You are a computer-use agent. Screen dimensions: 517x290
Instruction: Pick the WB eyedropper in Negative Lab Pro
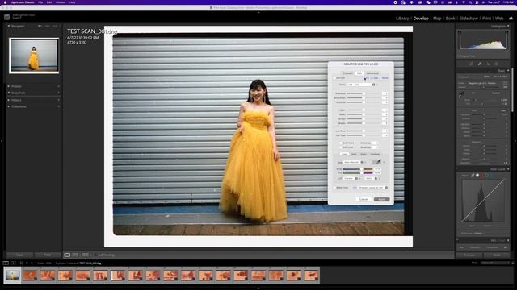coord(378,162)
